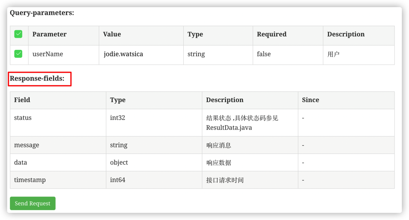Click the ResultData.java description text
The height and width of the screenshot is (220, 409).
(229, 127)
